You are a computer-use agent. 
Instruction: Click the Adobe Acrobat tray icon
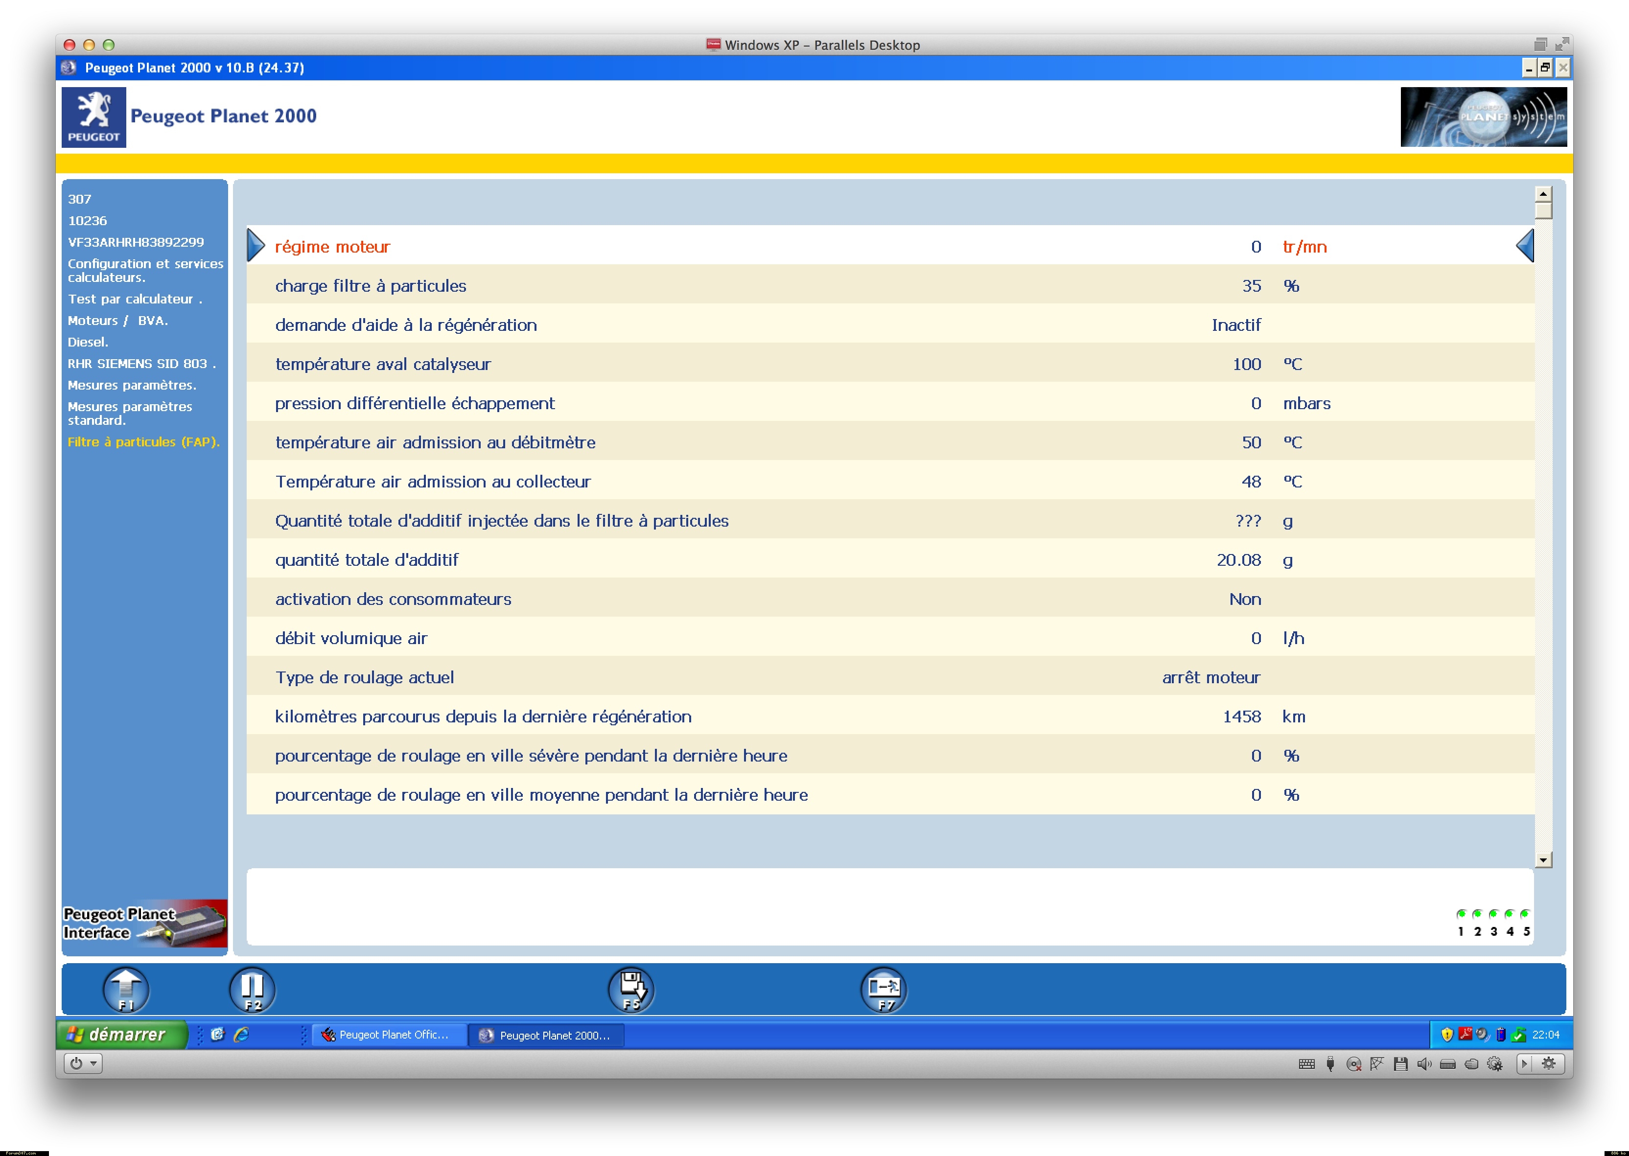click(1465, 1034)
